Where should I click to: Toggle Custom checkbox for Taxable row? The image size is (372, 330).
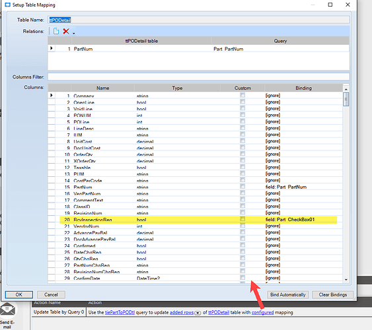[x=242, y=167]
